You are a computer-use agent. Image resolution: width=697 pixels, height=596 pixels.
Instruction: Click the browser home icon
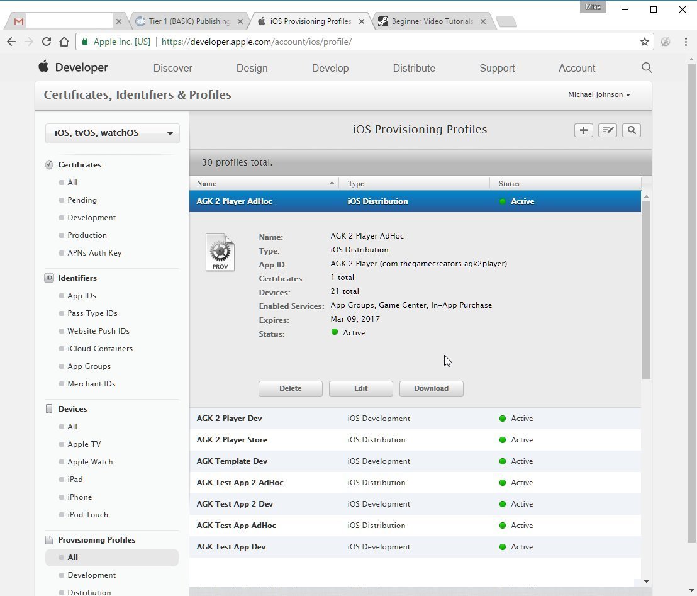(64, 42)
